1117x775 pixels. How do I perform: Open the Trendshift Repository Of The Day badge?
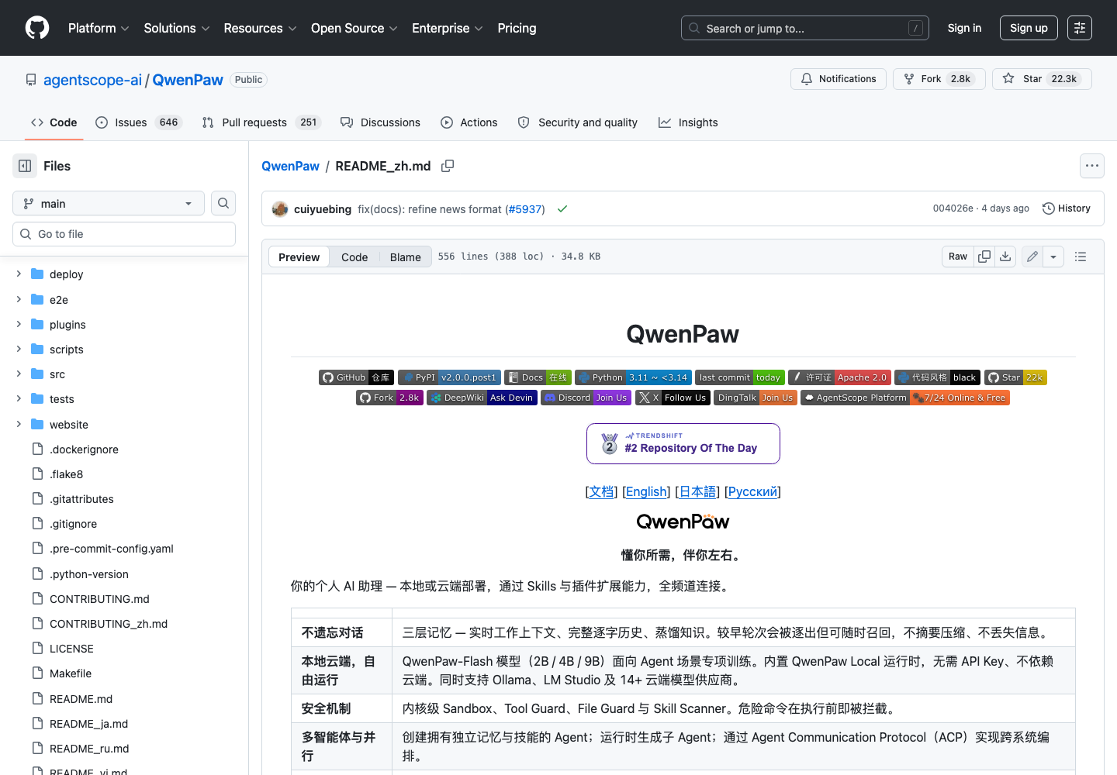[683, 443]
